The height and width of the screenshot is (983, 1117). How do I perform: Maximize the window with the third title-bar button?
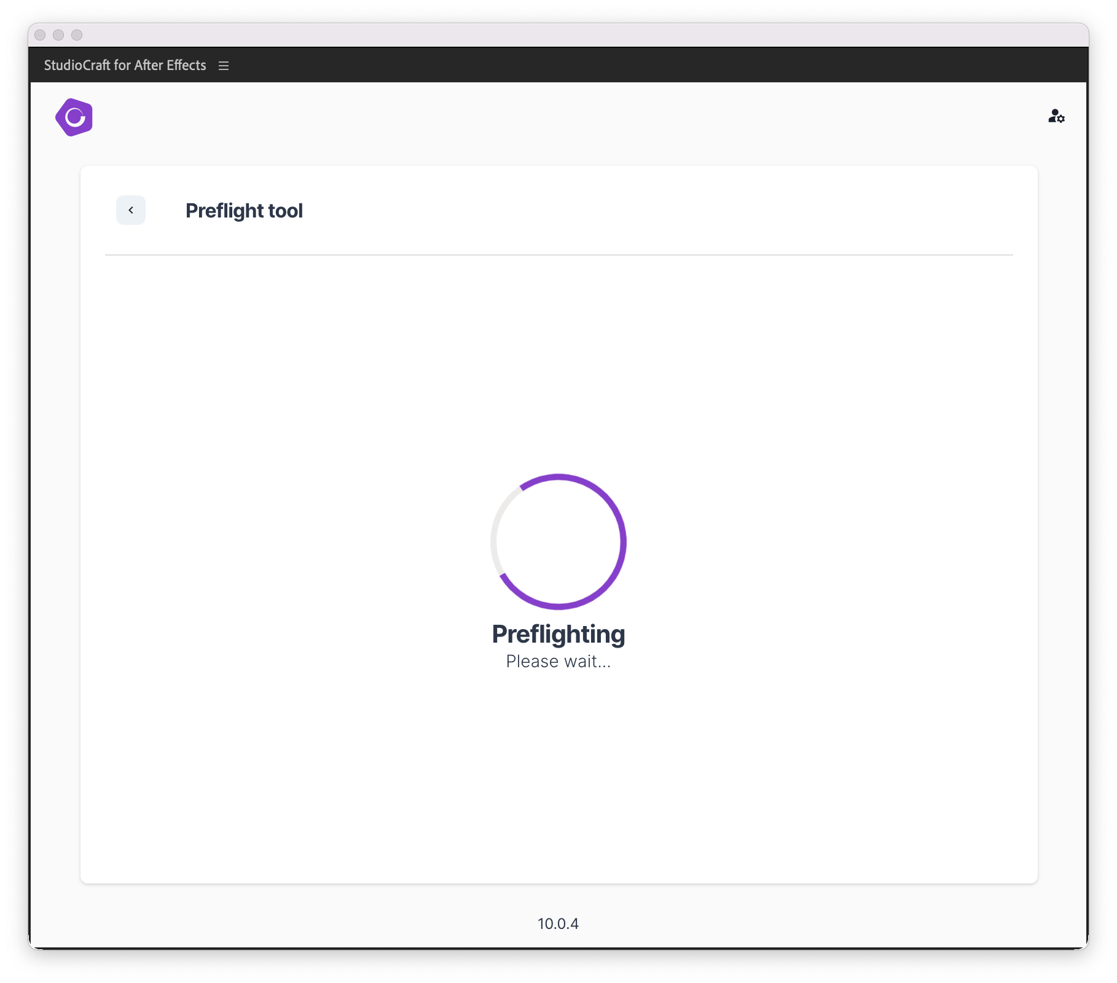(x=77, y=35)
